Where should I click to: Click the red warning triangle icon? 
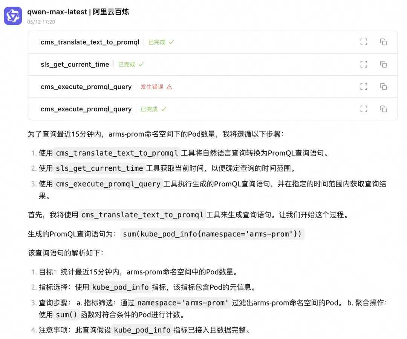click(169, 87)
